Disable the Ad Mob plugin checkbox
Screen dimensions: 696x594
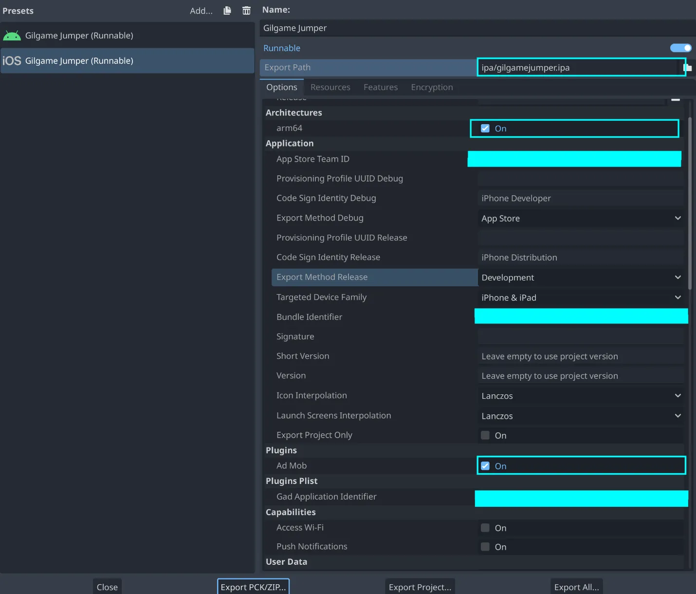coord(485,466)
